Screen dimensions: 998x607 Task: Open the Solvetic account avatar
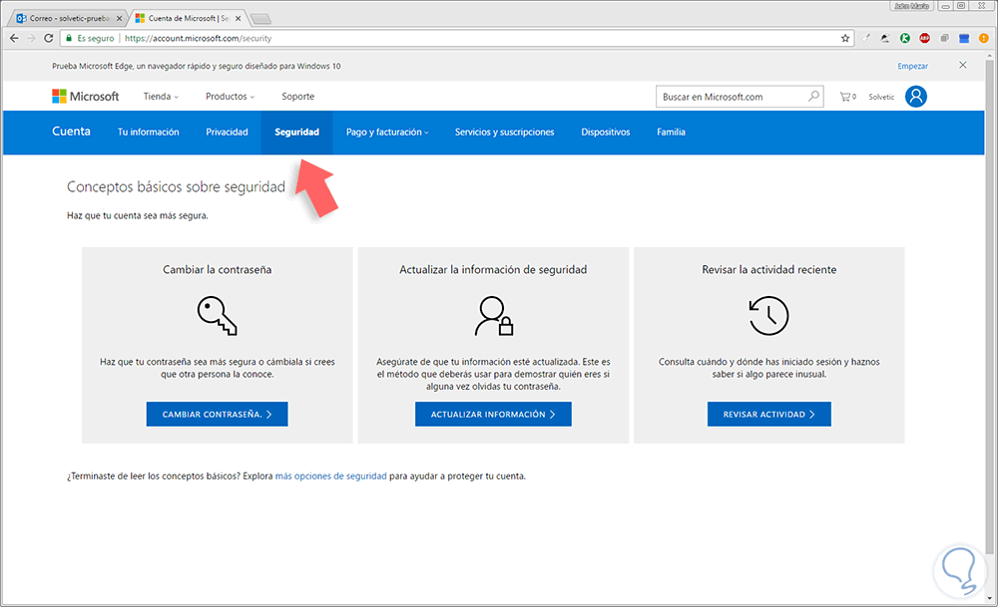point(916,97)
